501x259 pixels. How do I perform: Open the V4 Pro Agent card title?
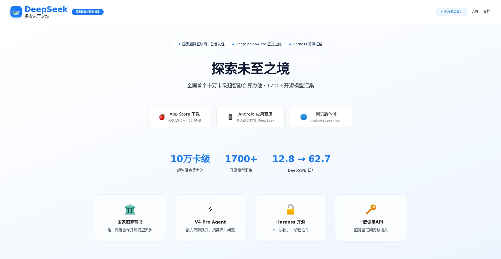[x=210, y=222]
